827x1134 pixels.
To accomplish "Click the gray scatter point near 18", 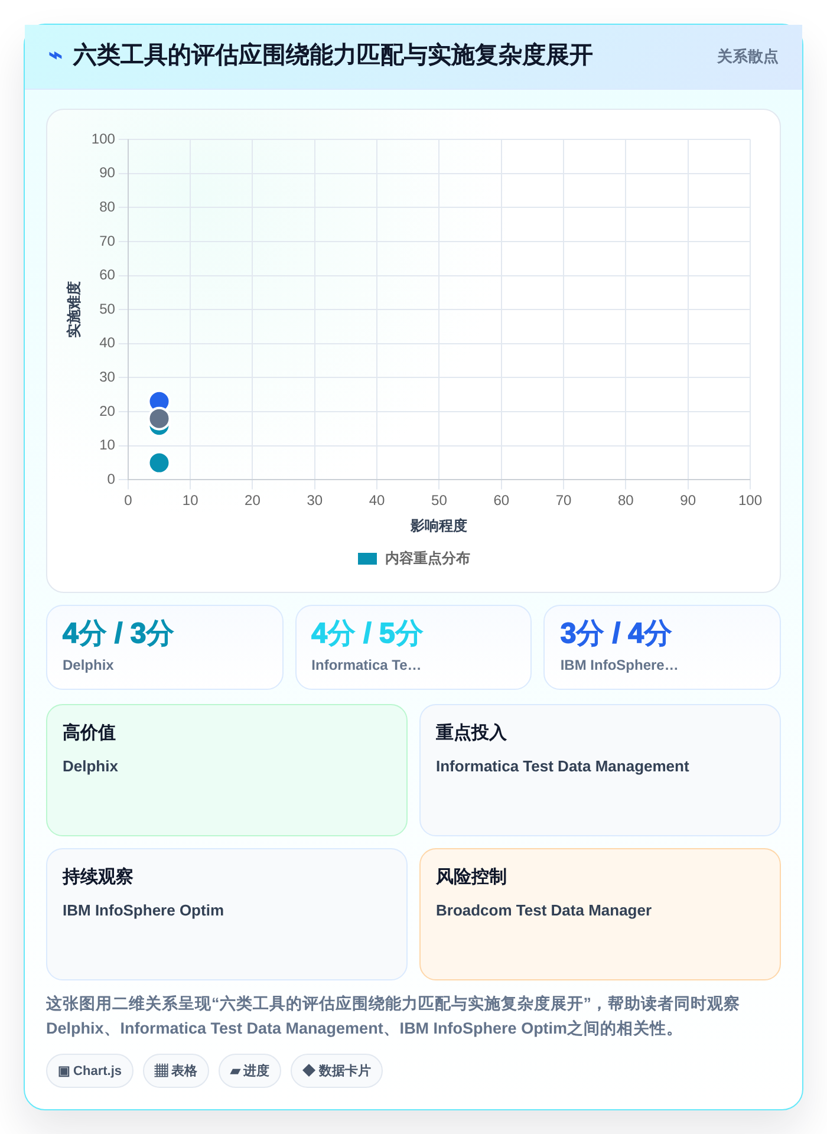I will [x=159, y=419].
